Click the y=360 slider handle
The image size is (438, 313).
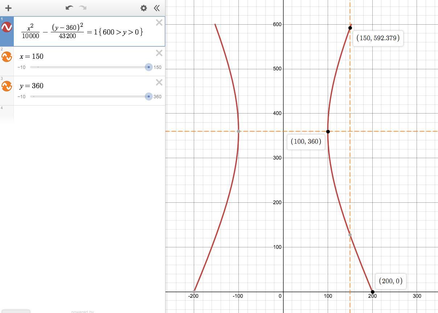click(148, 96)
